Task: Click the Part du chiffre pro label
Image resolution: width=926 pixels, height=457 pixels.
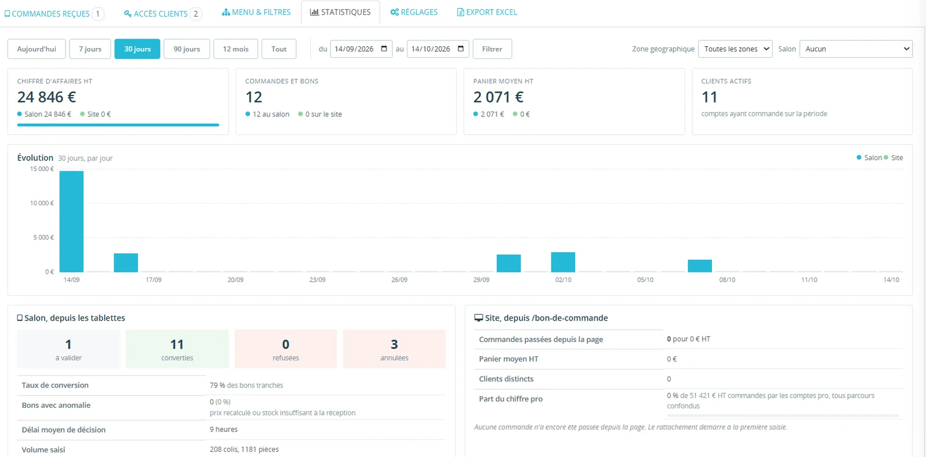Action: coord(511,399)
